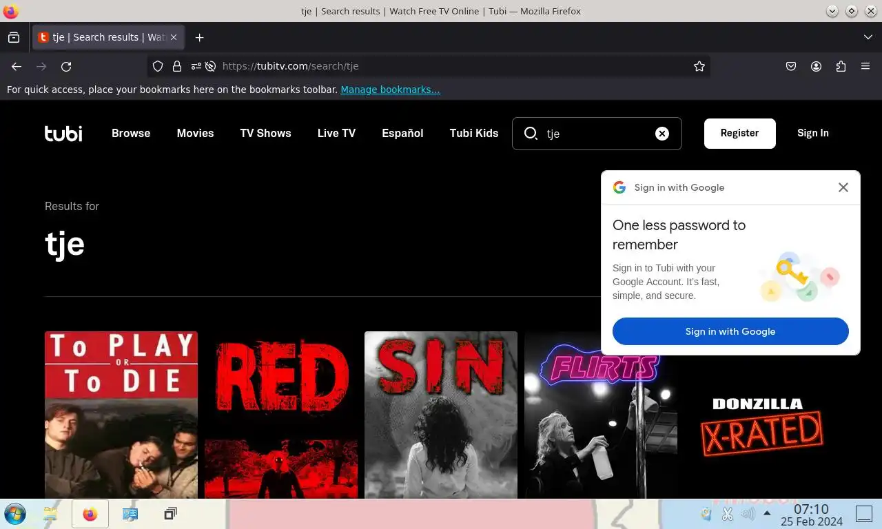Click the Tubi search input field
This screenshot has width=882, height=529.
tap(597, 134)
